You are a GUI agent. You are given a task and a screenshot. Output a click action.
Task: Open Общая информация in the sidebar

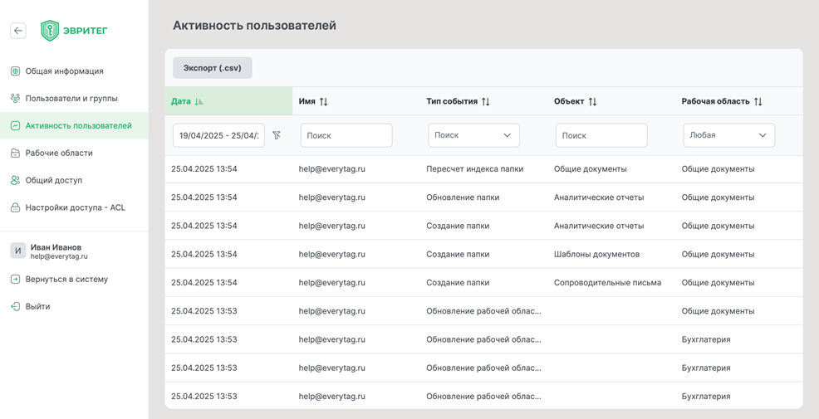click(64, 71)
